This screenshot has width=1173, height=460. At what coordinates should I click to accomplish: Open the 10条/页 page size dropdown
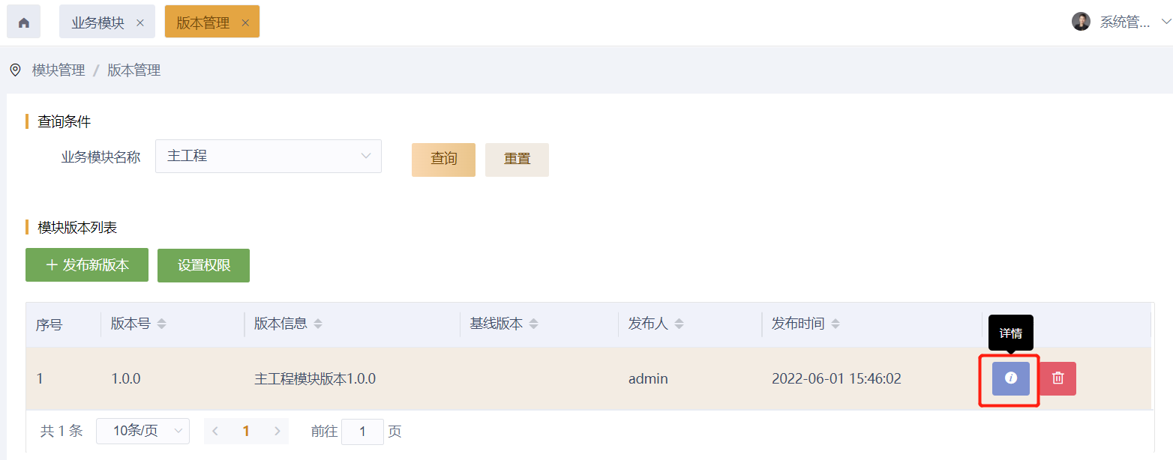point(142,431)
